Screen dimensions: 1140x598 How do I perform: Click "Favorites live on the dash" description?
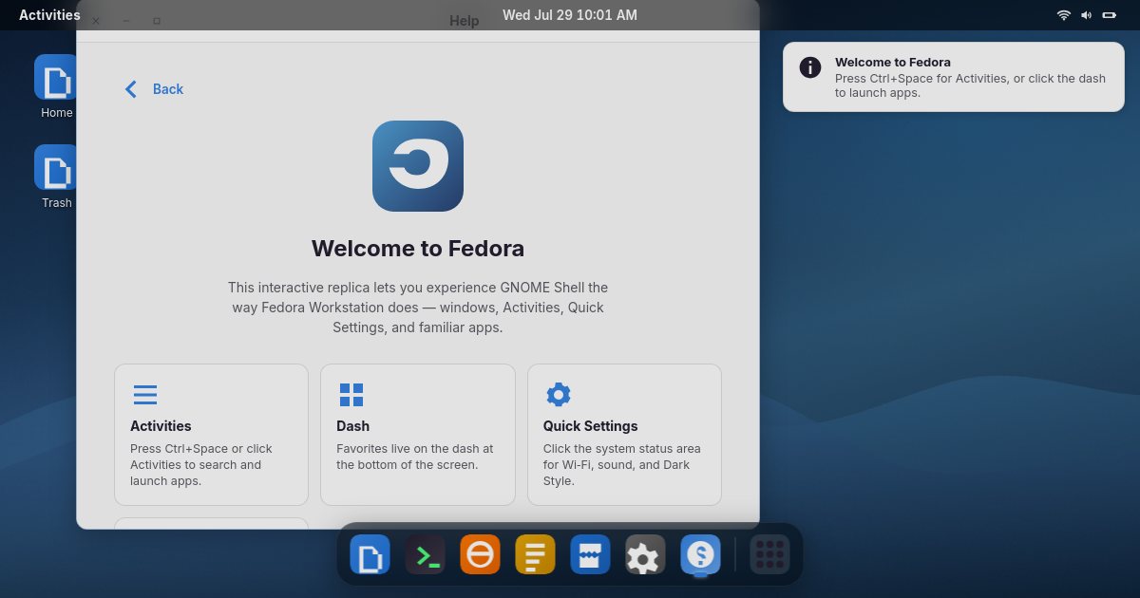tap(415, 457)
